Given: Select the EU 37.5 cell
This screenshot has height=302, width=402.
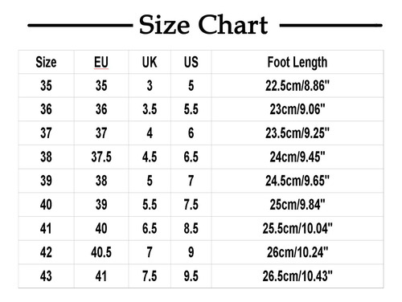Looking at the screenshot, I should click(x=101, y=157).
